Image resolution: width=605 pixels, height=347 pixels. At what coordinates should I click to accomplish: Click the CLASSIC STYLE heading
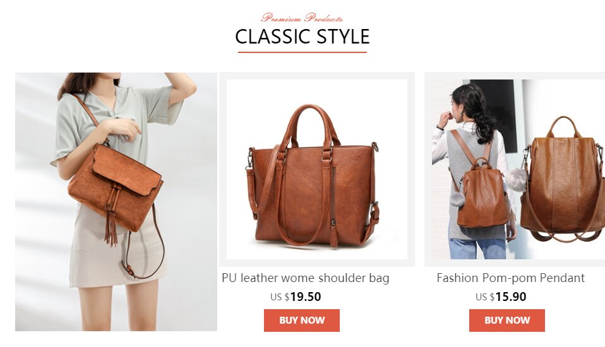pyautogui.click(x=302, y=37)
